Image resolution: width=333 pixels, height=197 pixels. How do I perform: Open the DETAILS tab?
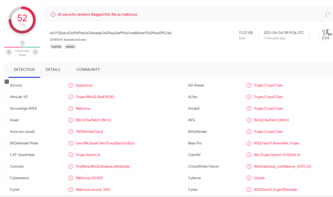point(53,70)
